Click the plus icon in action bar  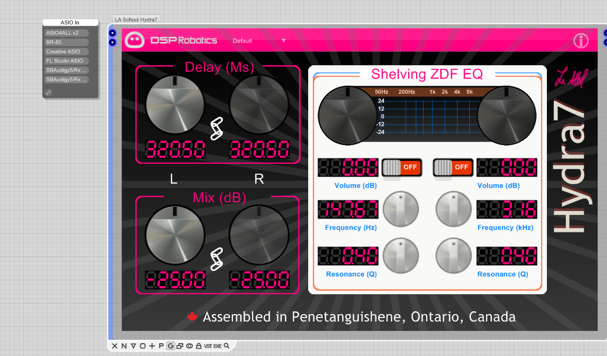(x=152, y=346)
